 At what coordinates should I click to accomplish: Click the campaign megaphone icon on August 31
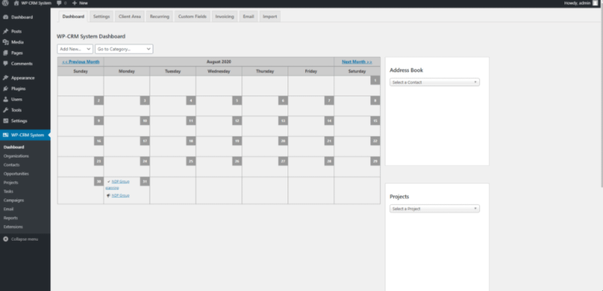point(109,195)
